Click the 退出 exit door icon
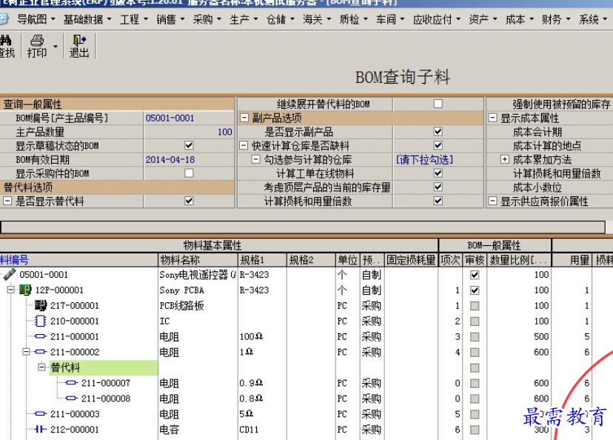This screenshot has height=440, width=613. (79, 40)
